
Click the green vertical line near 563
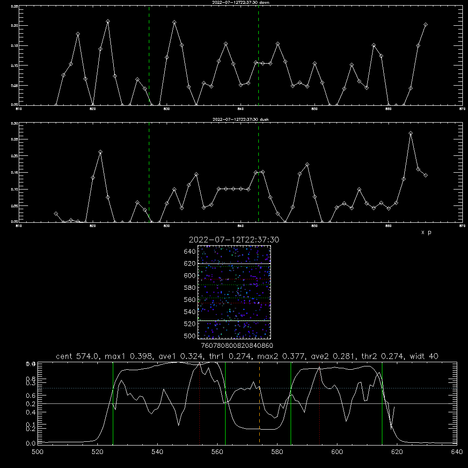[x=225, y=403]
